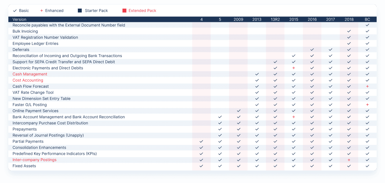Click the Extended Pack legend label
385x183 pixels.
pos(142,11)
